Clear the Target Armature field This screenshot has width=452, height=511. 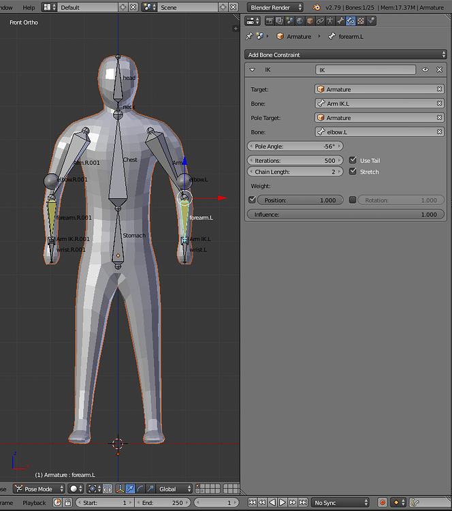click(439, 89)
